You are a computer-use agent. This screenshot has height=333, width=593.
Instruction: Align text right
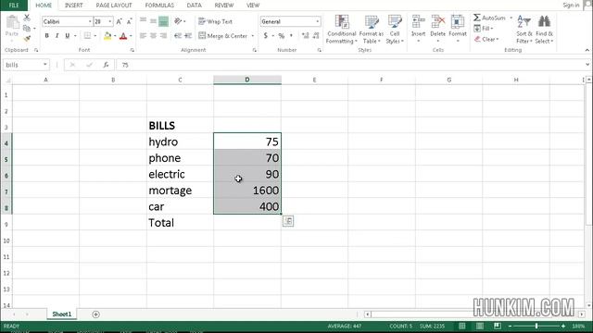tap(163, 36)
